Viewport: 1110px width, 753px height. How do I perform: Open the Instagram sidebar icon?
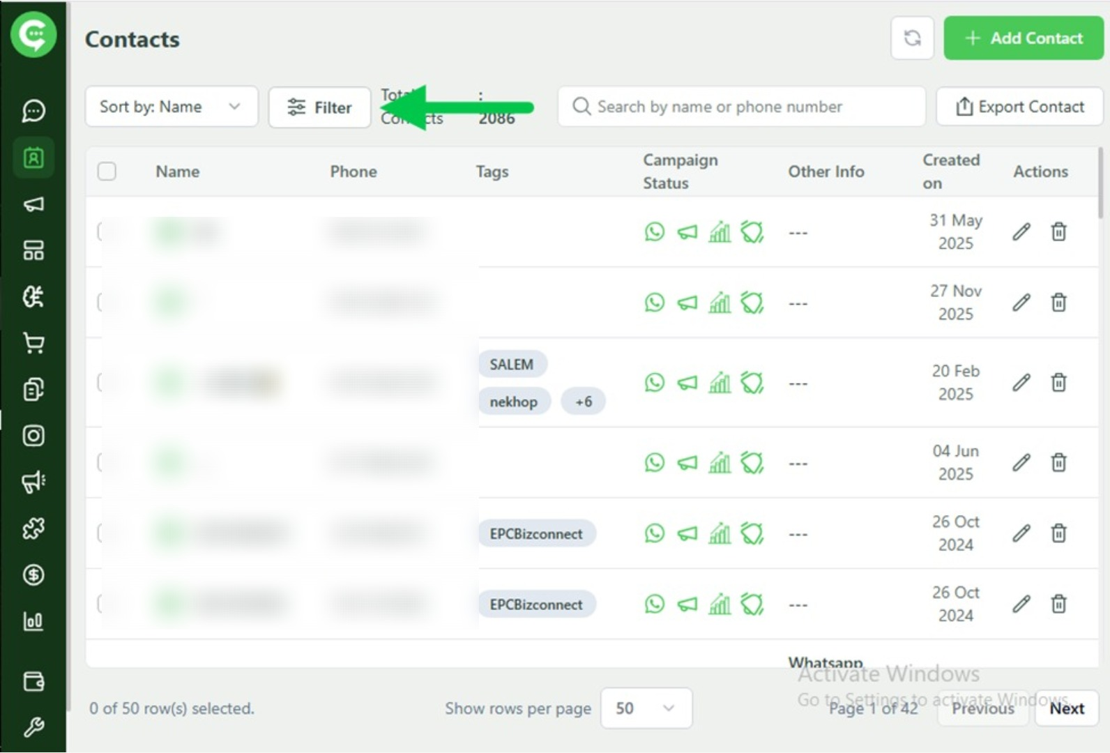[x=33, y=436]
